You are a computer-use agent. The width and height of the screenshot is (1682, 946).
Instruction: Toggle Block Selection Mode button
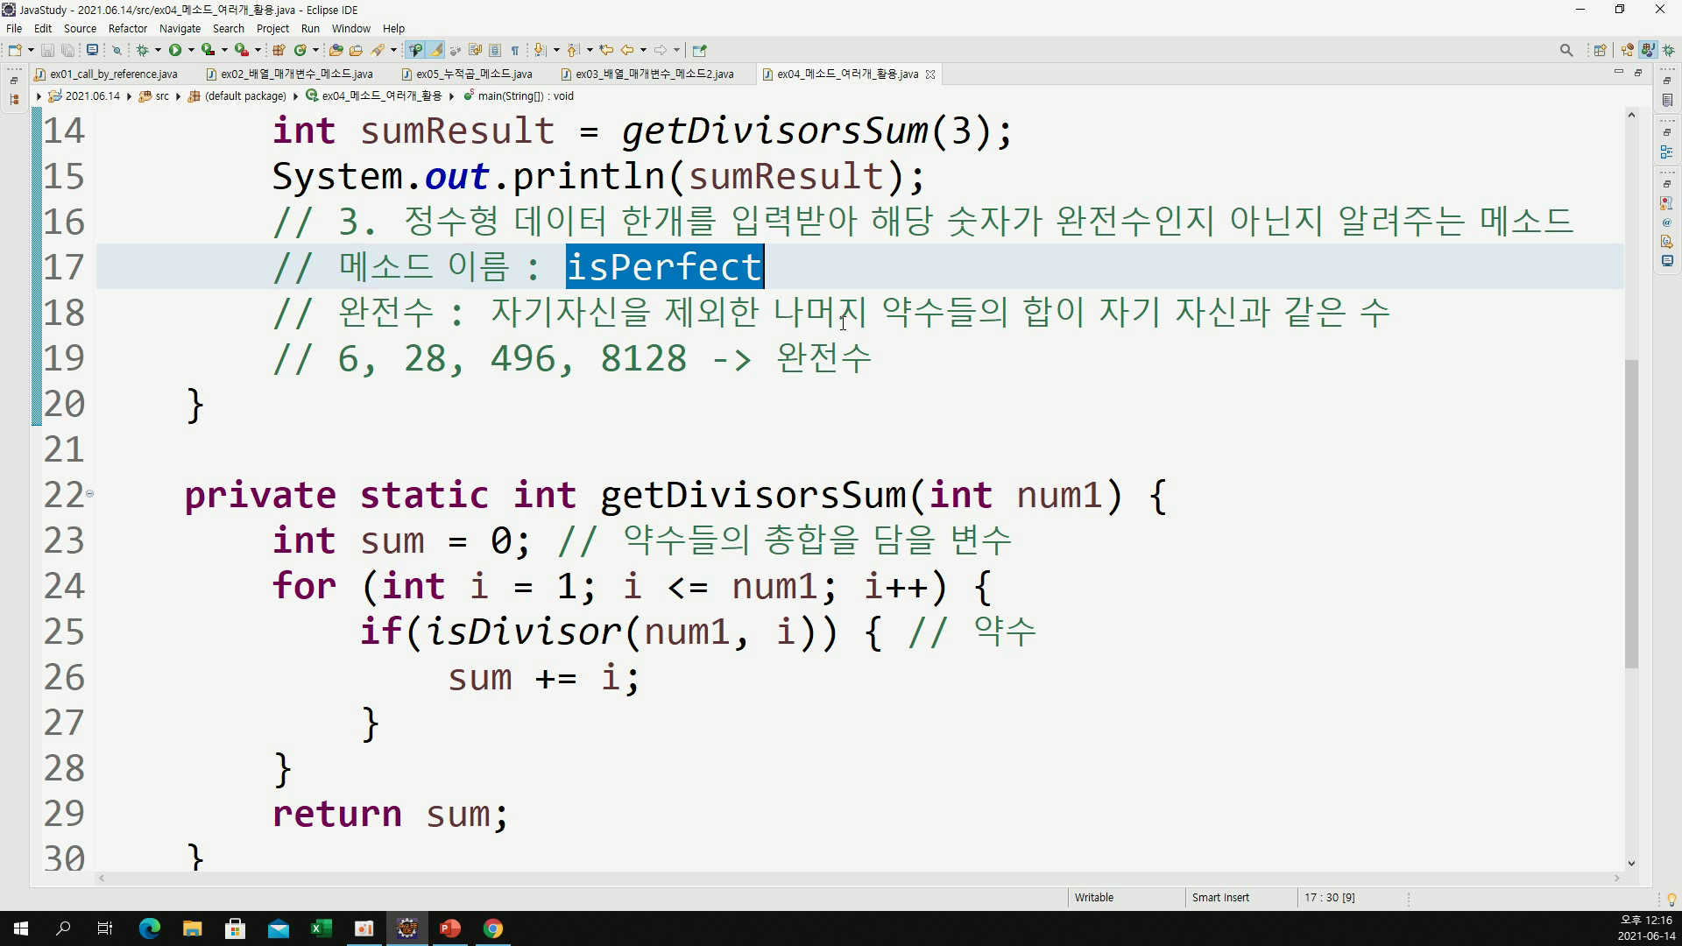point(495,50)
